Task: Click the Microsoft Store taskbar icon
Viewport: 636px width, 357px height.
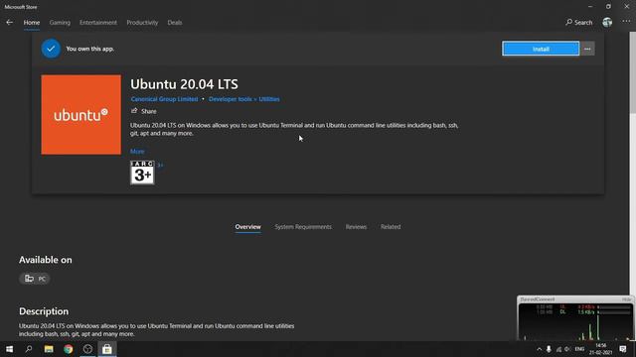Action: pos(107,349)
